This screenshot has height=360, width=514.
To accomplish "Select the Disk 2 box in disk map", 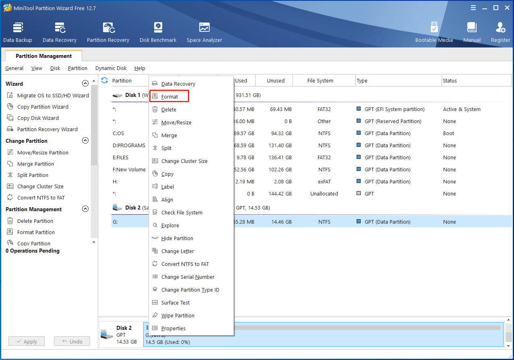I will coord(121,335).
